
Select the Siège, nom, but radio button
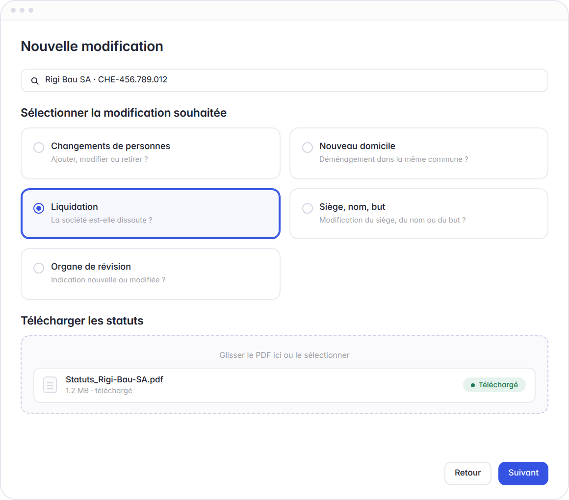click(308, 208)
